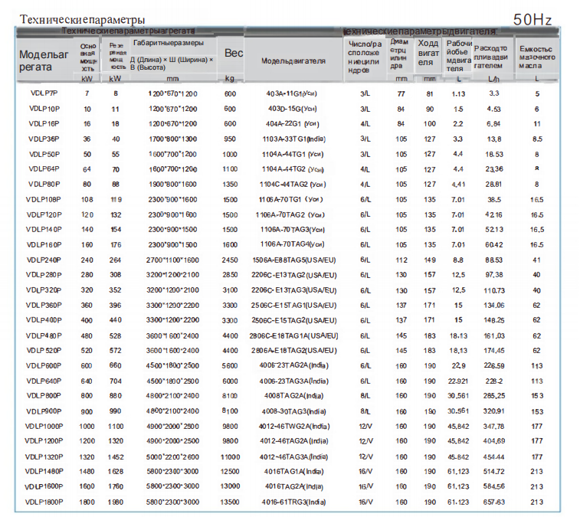Select the VDLP1480P row label
This screenshot has height=517, width=580.
tap(44, 472)
